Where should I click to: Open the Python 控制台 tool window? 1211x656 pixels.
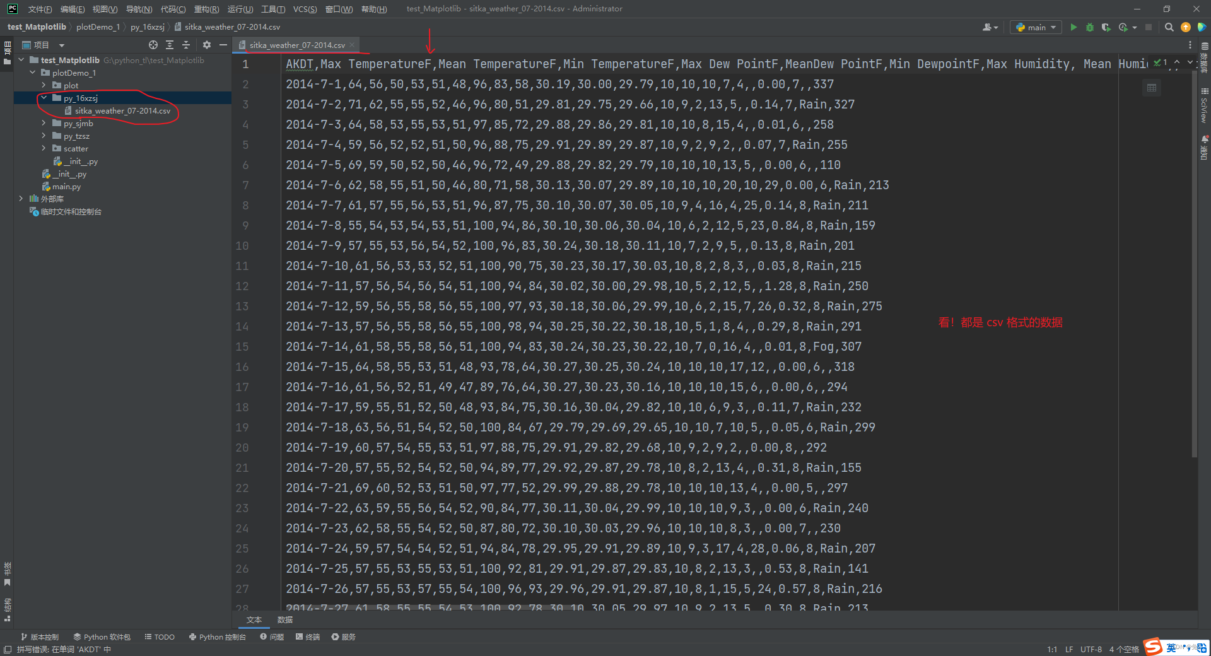pos(218,637)
